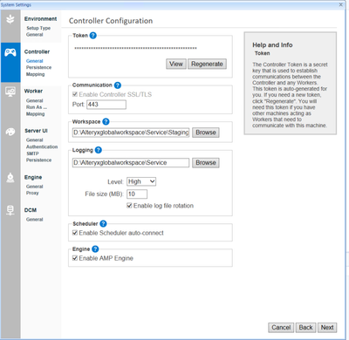Show help for Token
349x340 pixels.
(x=92, y=36)
